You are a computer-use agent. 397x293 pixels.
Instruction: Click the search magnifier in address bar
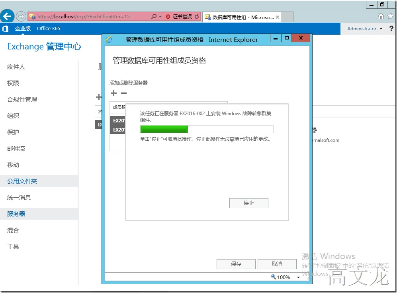(x=154, y=16)
